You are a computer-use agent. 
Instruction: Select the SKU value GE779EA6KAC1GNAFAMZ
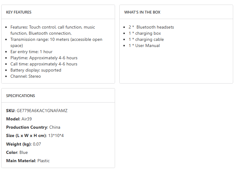point(42,111)
